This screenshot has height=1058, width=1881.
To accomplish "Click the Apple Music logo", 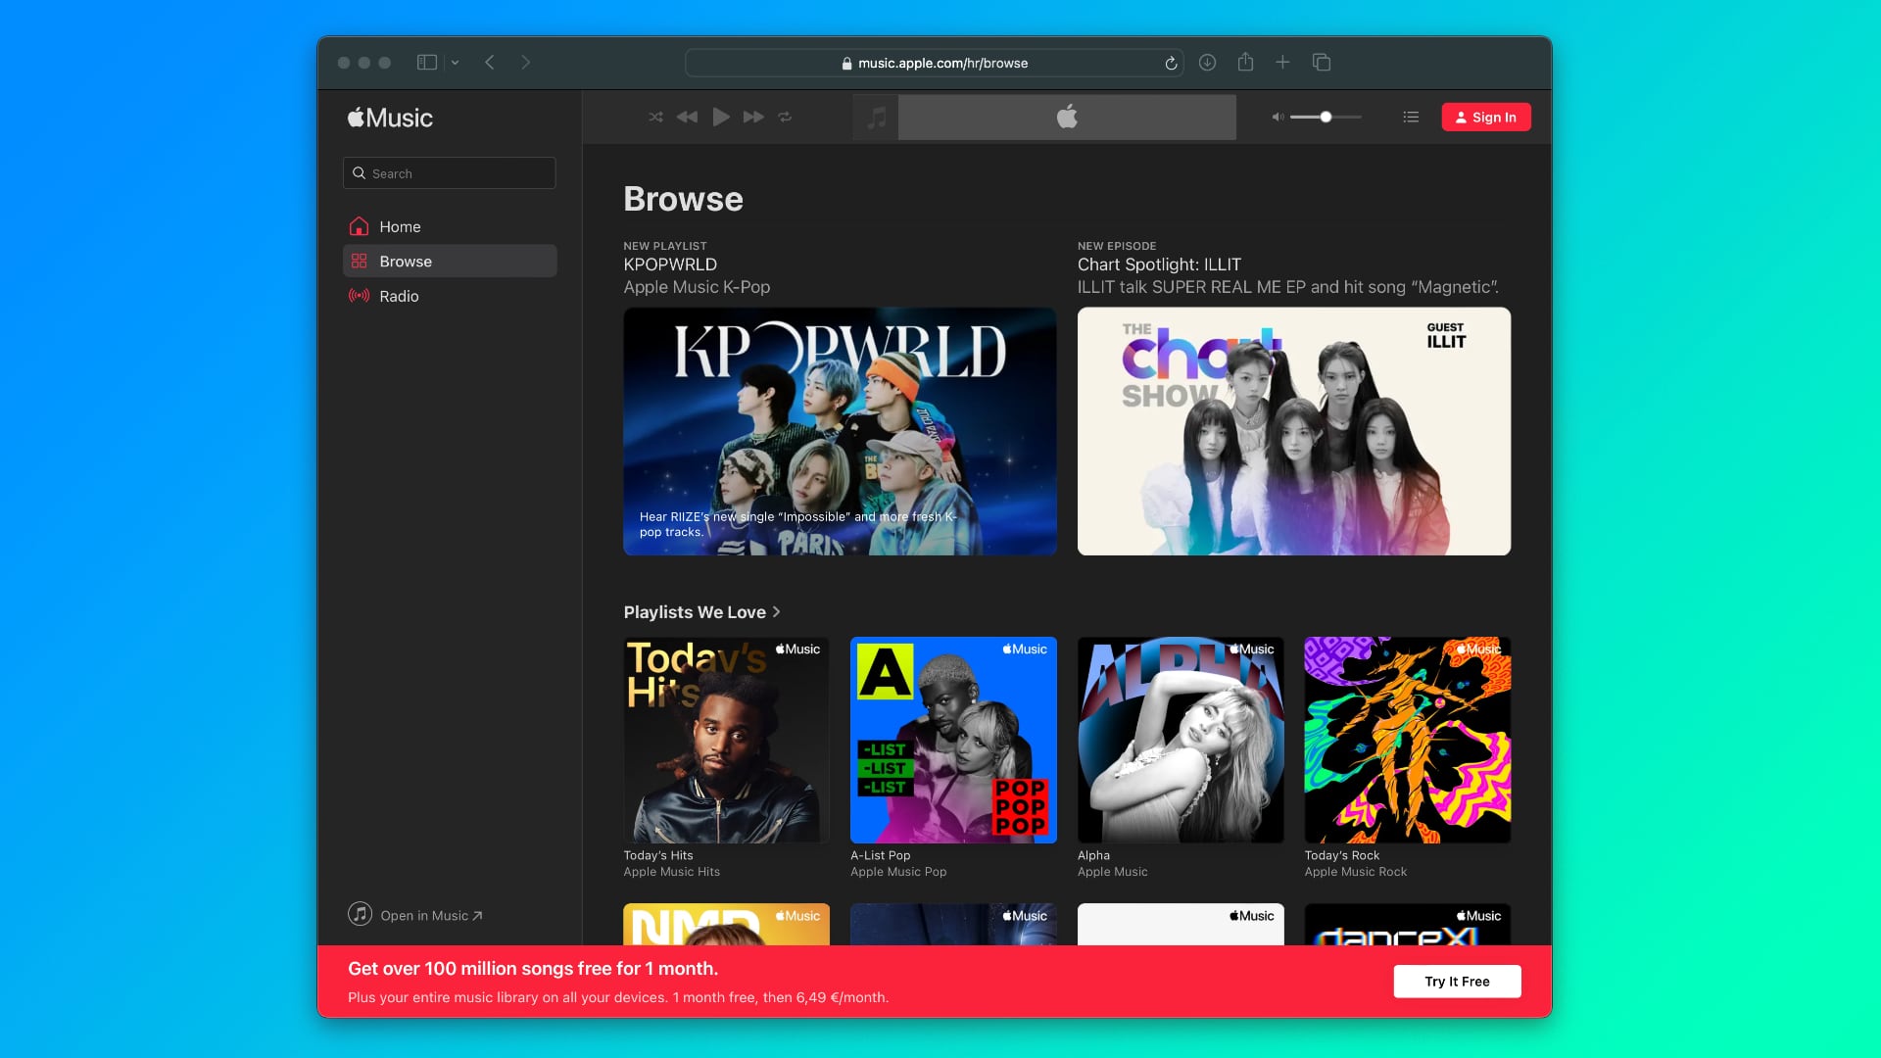I will pos(390,118).
